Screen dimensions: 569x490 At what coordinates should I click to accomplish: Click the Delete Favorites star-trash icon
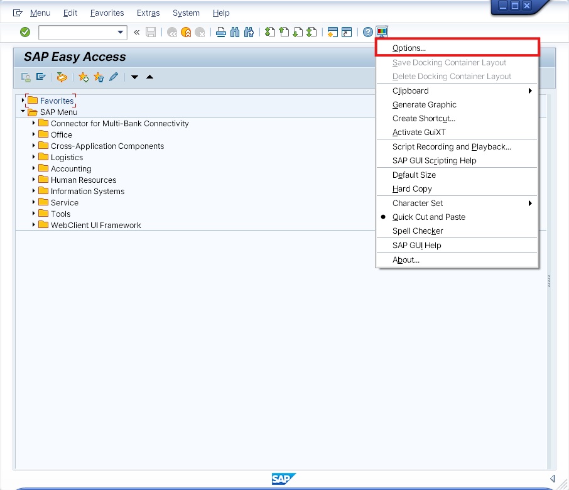(x=99, y=77)
